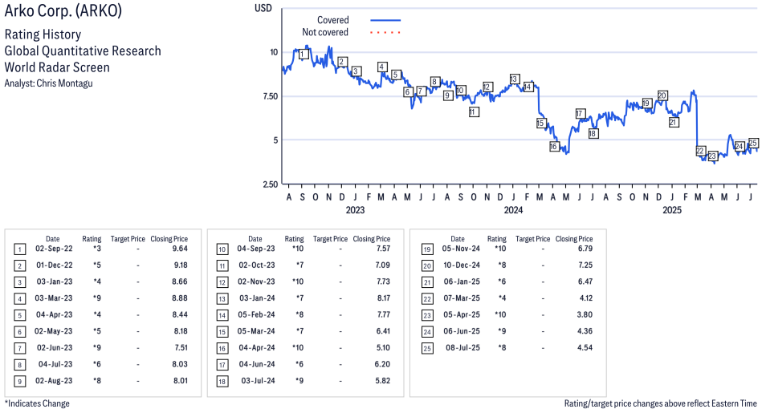The width and height of the screenshot is (766, 409).
Task: Click World Radar Screen text
Action: coord(57,67)
